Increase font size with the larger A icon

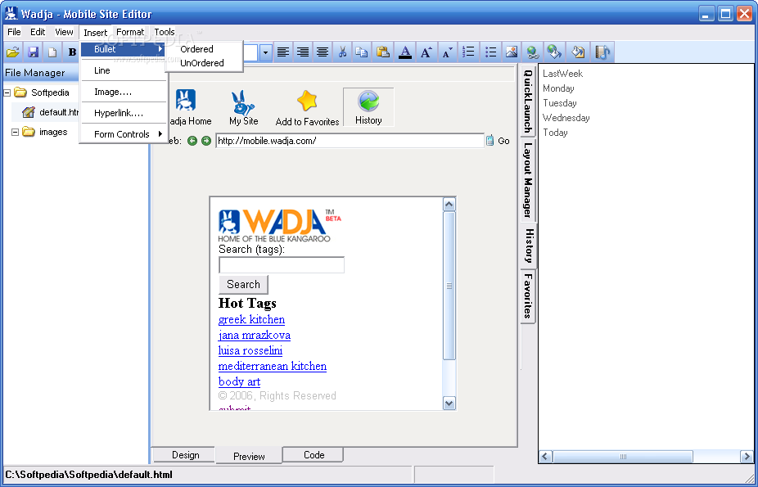click(x=426, y=52)
